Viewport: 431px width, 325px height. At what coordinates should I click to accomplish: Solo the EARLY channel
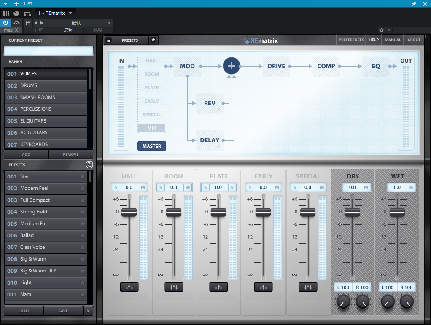tap(250, 187)
